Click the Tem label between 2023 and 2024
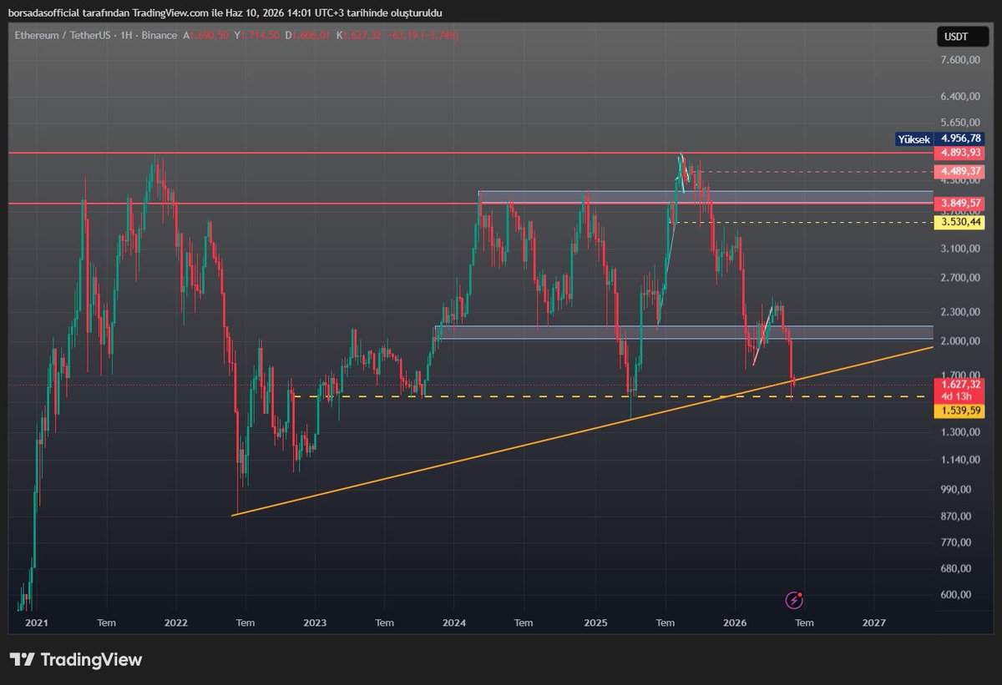The image size is (1002, 685). click(384, 622)
